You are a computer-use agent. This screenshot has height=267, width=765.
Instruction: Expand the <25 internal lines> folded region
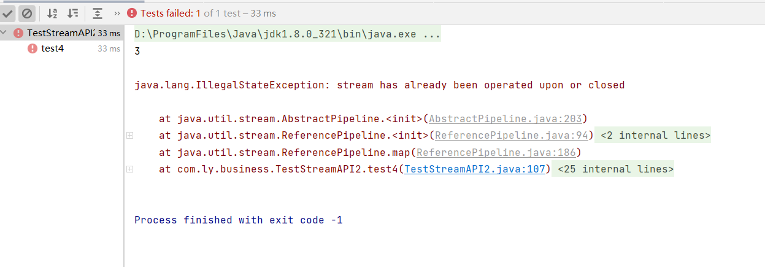pyautogui.click(x=613, y=169)
